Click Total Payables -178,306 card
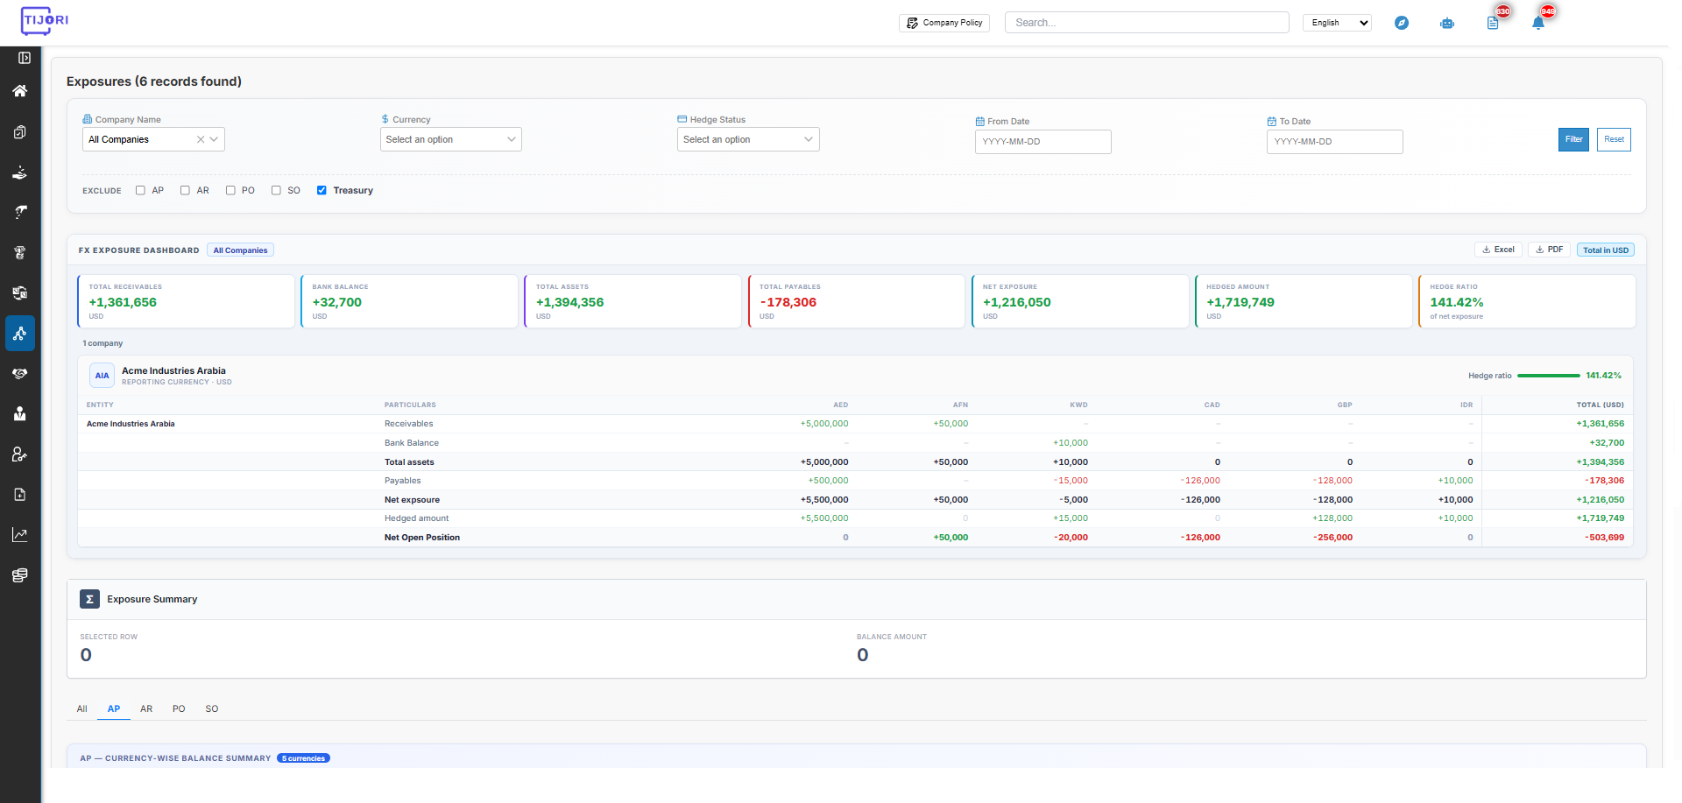The width and height of the screenshot is (1682, 803). pos(857,301)
